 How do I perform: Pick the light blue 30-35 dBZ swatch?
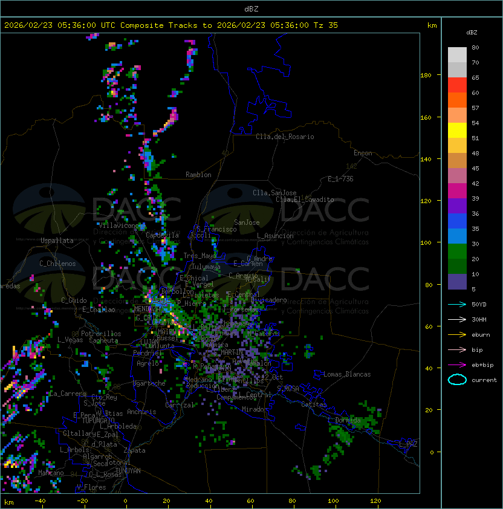pyautogui.click(x=457, y=236)
